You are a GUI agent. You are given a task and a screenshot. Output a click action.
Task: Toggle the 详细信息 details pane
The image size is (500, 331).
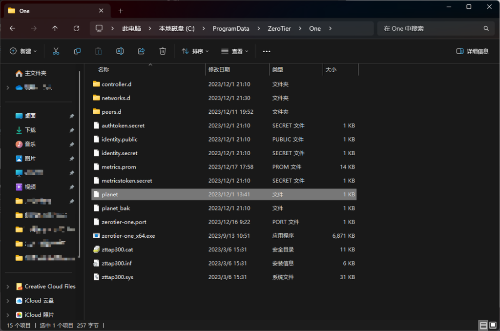click(472, 51)
